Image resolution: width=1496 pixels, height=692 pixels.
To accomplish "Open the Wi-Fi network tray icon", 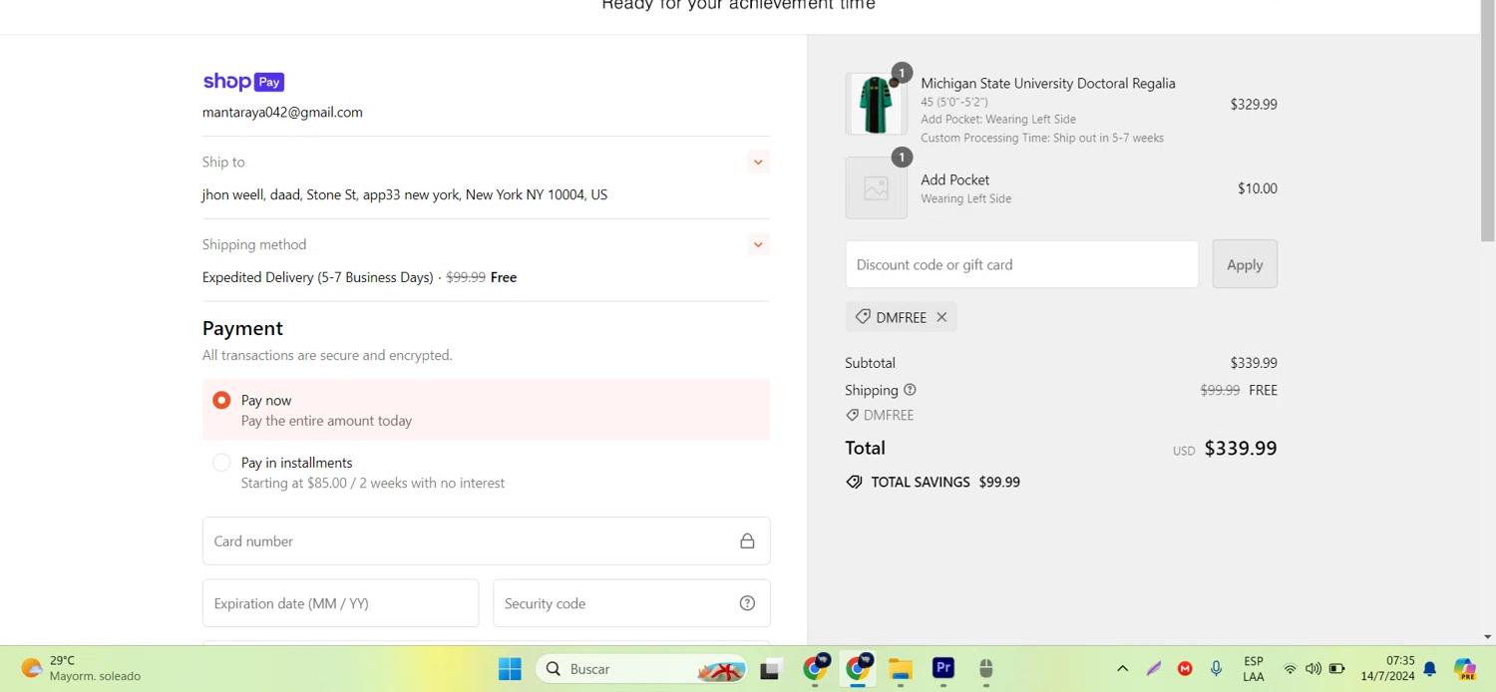I will point(1290,669).
